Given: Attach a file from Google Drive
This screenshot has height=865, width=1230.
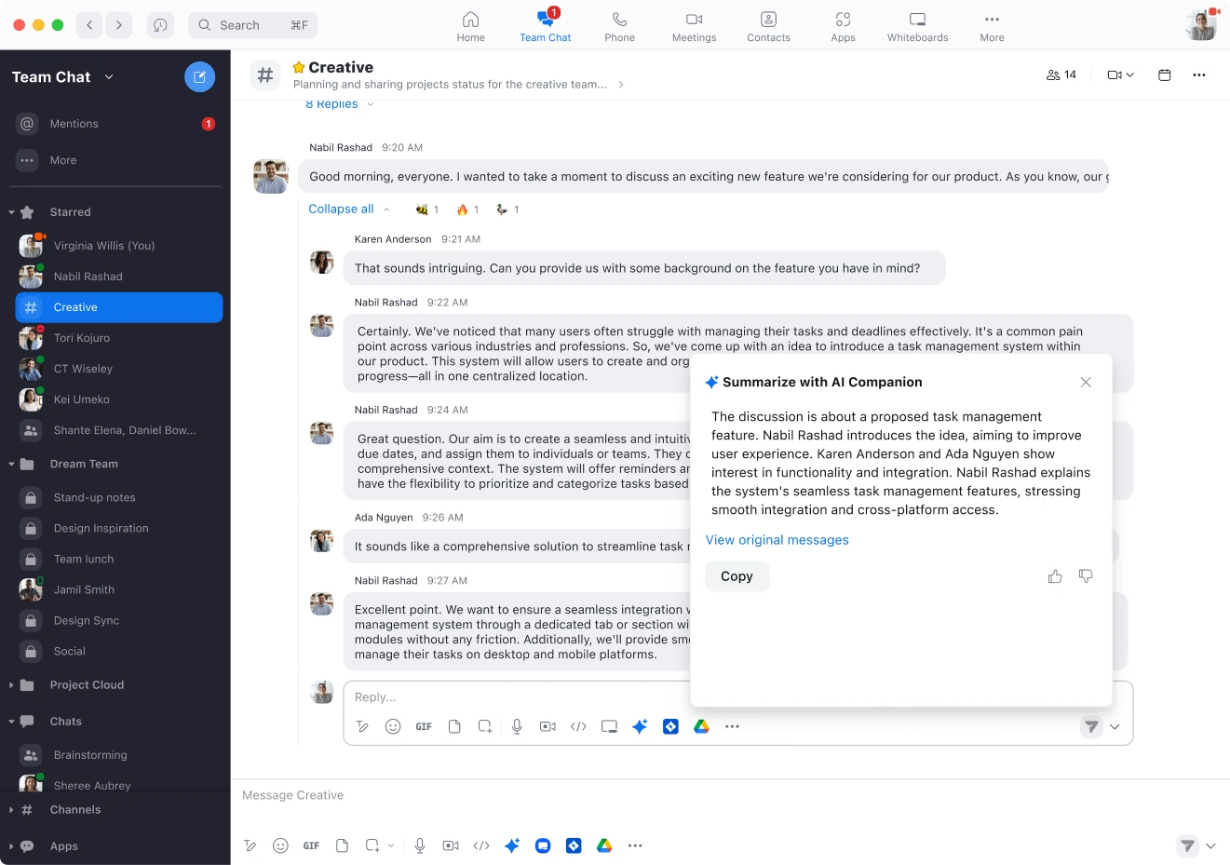Looking at the screenshot, I should (701, 726).
